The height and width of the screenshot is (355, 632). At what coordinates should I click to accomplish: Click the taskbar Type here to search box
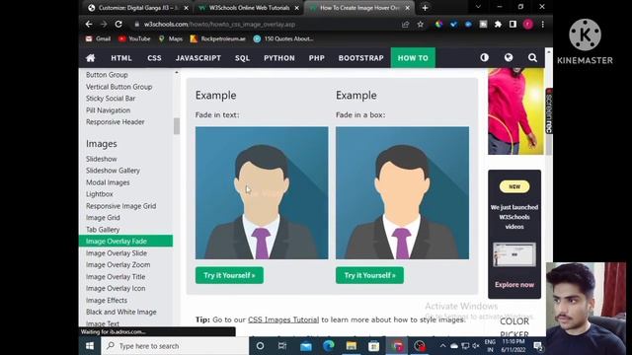coord(175,346)
